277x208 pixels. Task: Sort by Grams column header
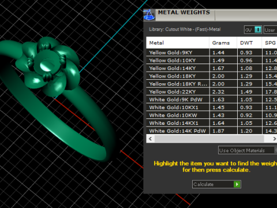[223, 43]
